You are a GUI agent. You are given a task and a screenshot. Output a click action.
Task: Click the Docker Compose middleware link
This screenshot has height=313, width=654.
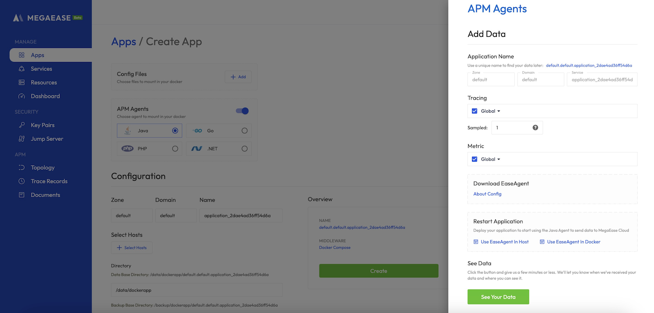335,248
